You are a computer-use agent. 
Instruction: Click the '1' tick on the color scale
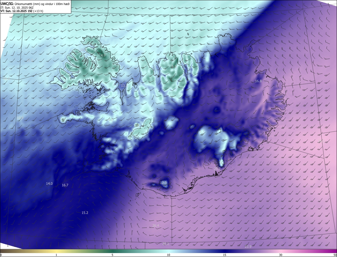coord(56,255)
